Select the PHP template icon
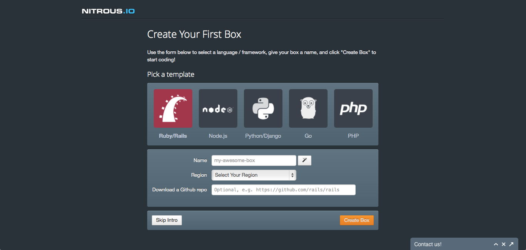Viewport: 526px width, 250px height. pyautogui.click(x=353, y=108)
